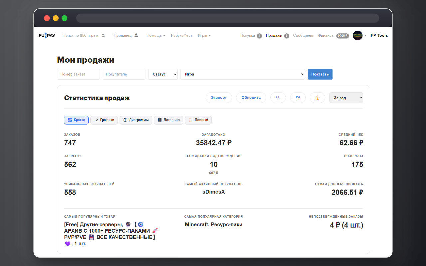Expand the account menu arrow beside avatar
The image size is (426, 266).
click(366, 36)
